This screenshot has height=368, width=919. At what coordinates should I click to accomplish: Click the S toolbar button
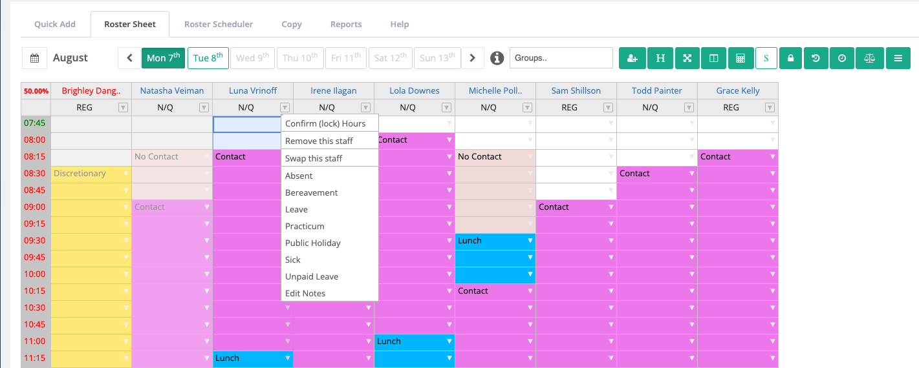coord(766,58)
